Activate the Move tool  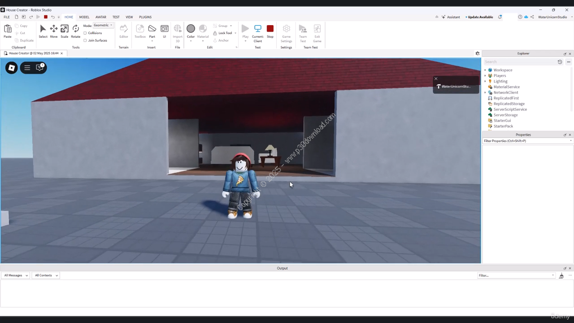pos(54,29)
